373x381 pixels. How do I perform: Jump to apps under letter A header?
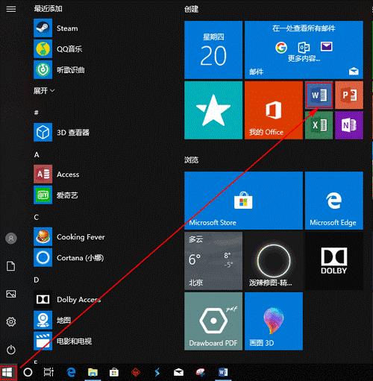(x=37, y=154)
